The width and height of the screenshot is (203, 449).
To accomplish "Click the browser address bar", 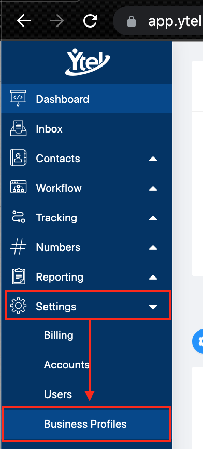I will (x=158, y=21).
